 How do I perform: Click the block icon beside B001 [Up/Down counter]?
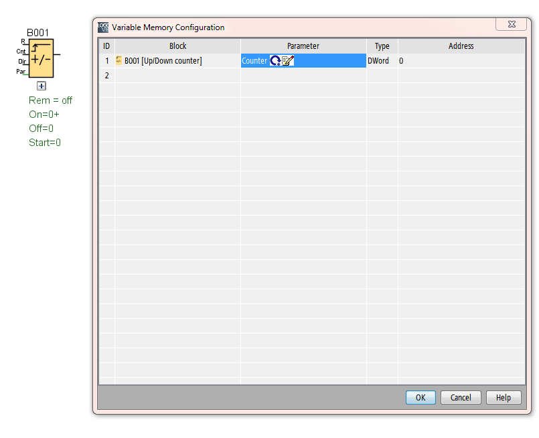(119, 60)
